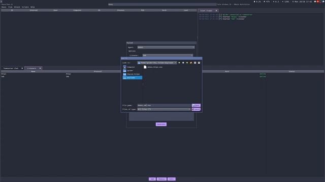
Task: Open the Help menu
Action: (x=32, y=7)
